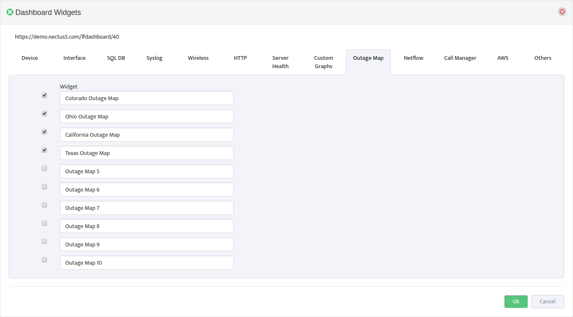Open the Interface tab
Screen dimensions: 573x317
(x=74, y=58)
